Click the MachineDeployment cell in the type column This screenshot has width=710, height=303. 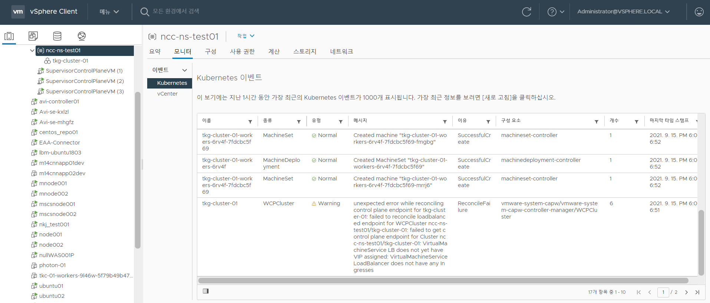tap(281, 163)
